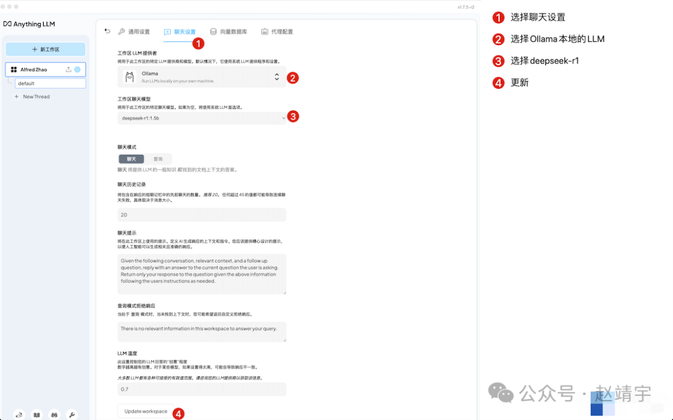Click the Update workspace button
This screenshot has height=420, width=673.
tap(146, 411)
